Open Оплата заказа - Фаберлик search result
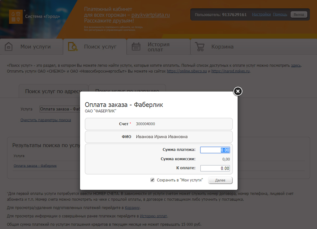 (35, 166)
